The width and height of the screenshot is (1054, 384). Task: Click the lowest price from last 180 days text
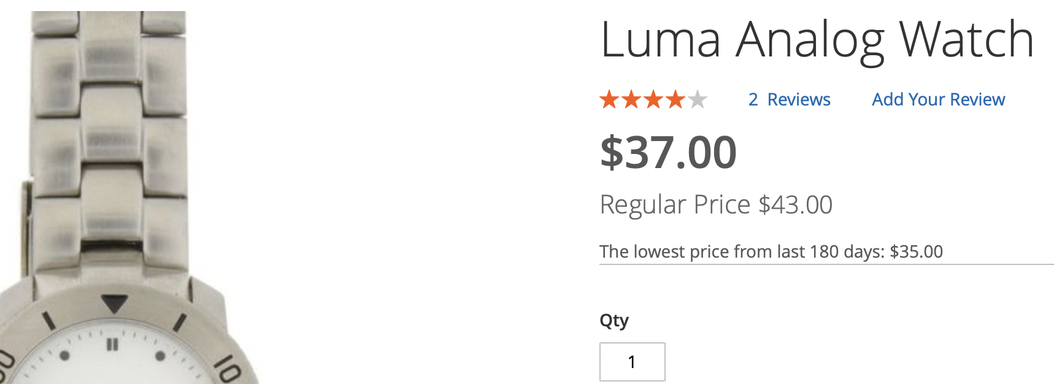pyautogui.click(x=742, y=252)
